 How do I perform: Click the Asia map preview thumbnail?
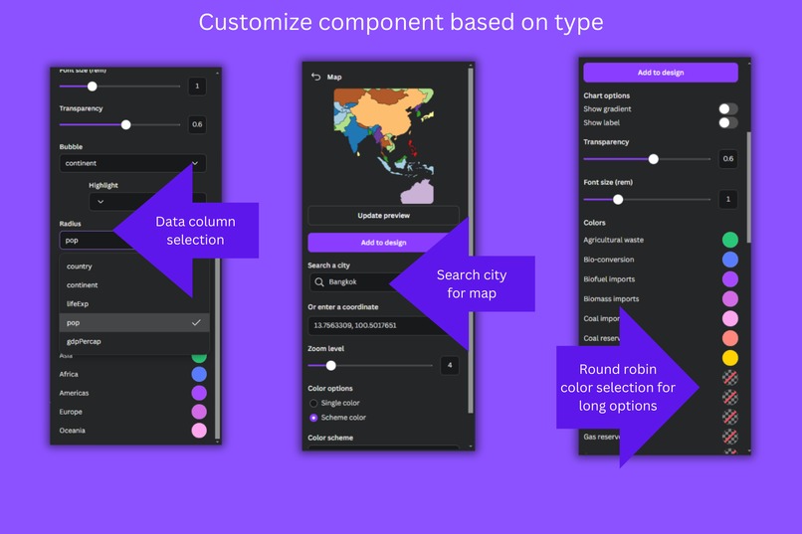[x=384, y=145]
